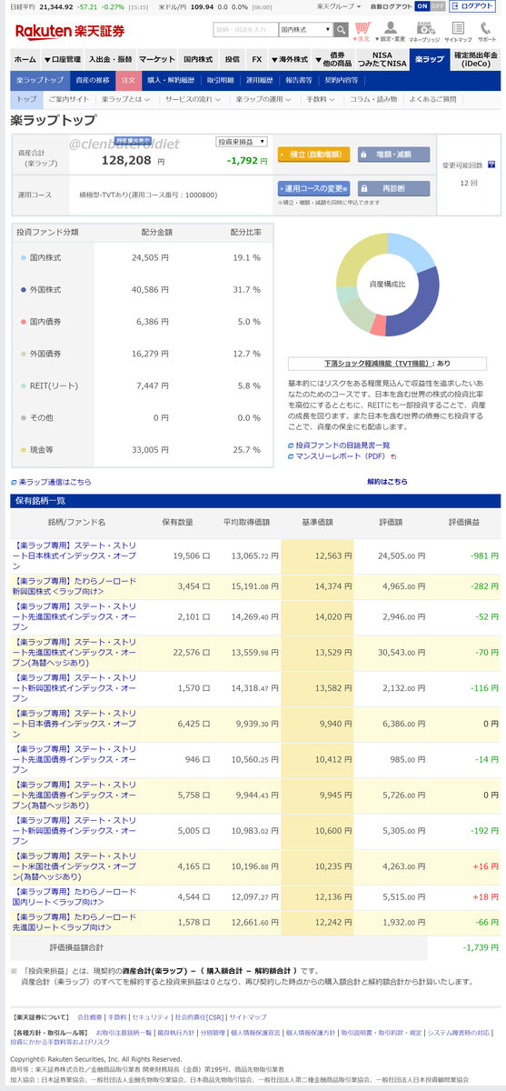Image resolution: width=506 pixels, height=1091 pixels.
Task: Click the 運用コースの変更 button
Action: [x=313, y=188]
